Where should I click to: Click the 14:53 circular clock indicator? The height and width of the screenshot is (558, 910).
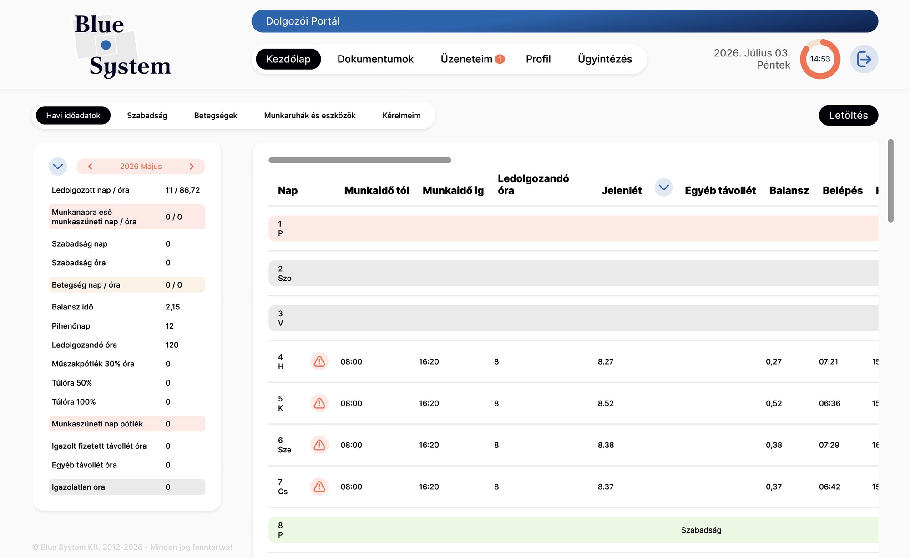tap(820, 59)
